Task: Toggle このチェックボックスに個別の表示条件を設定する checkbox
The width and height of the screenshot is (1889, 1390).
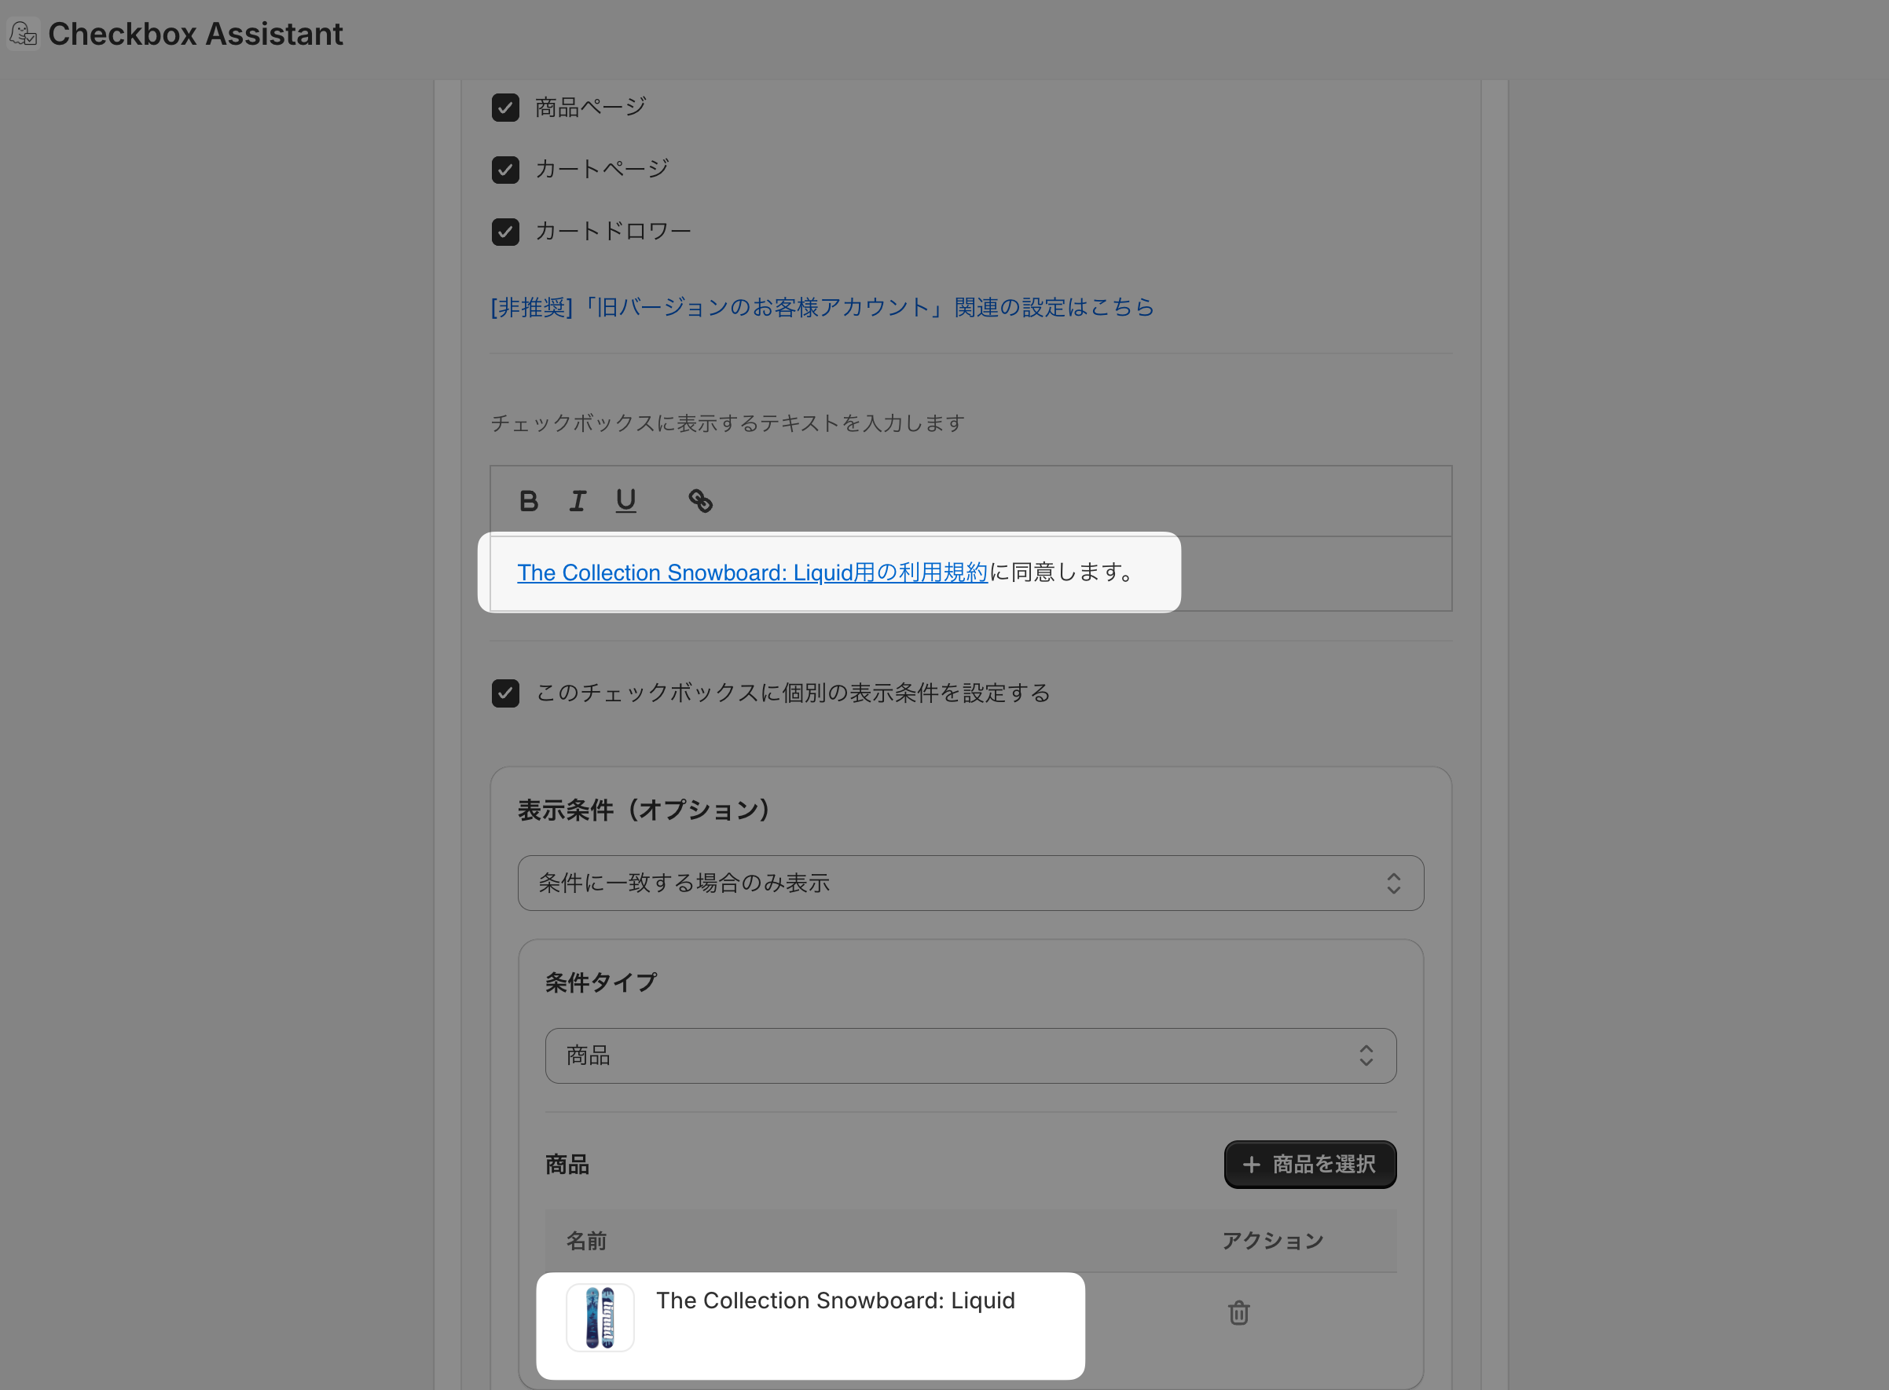Action: pos(505,693)
